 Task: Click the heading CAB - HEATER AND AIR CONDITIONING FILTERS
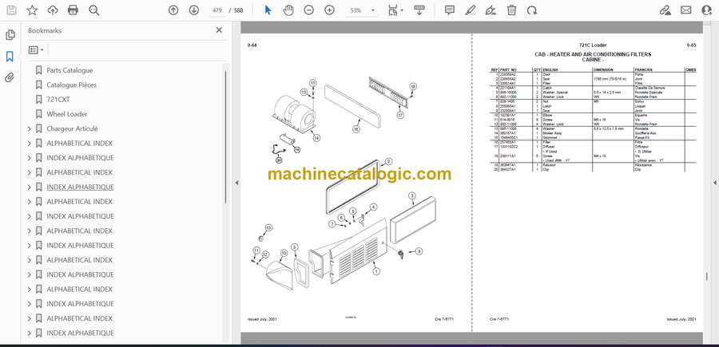tap(593, 54)
